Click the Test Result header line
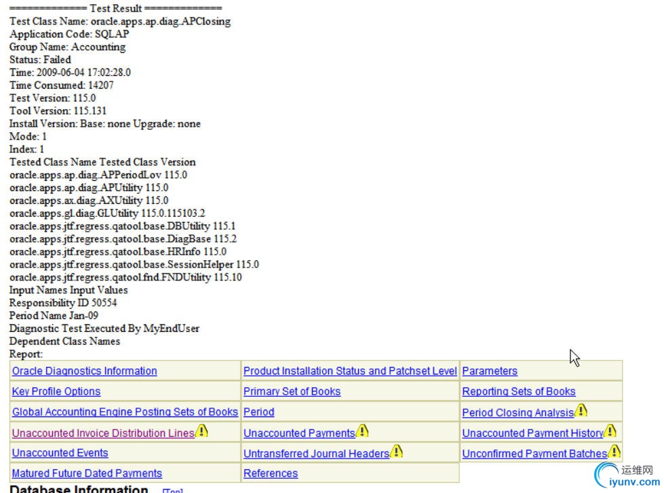Viewport: 664px width, 493px height. tap(115, 8)
